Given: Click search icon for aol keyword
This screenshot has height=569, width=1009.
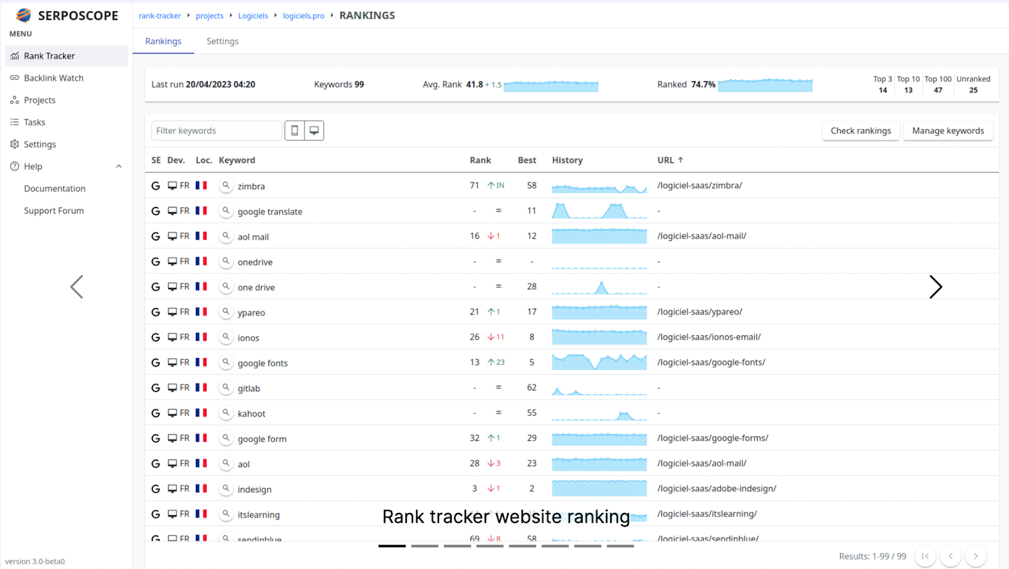Looking at the screenshot, I should pos(226,463).
